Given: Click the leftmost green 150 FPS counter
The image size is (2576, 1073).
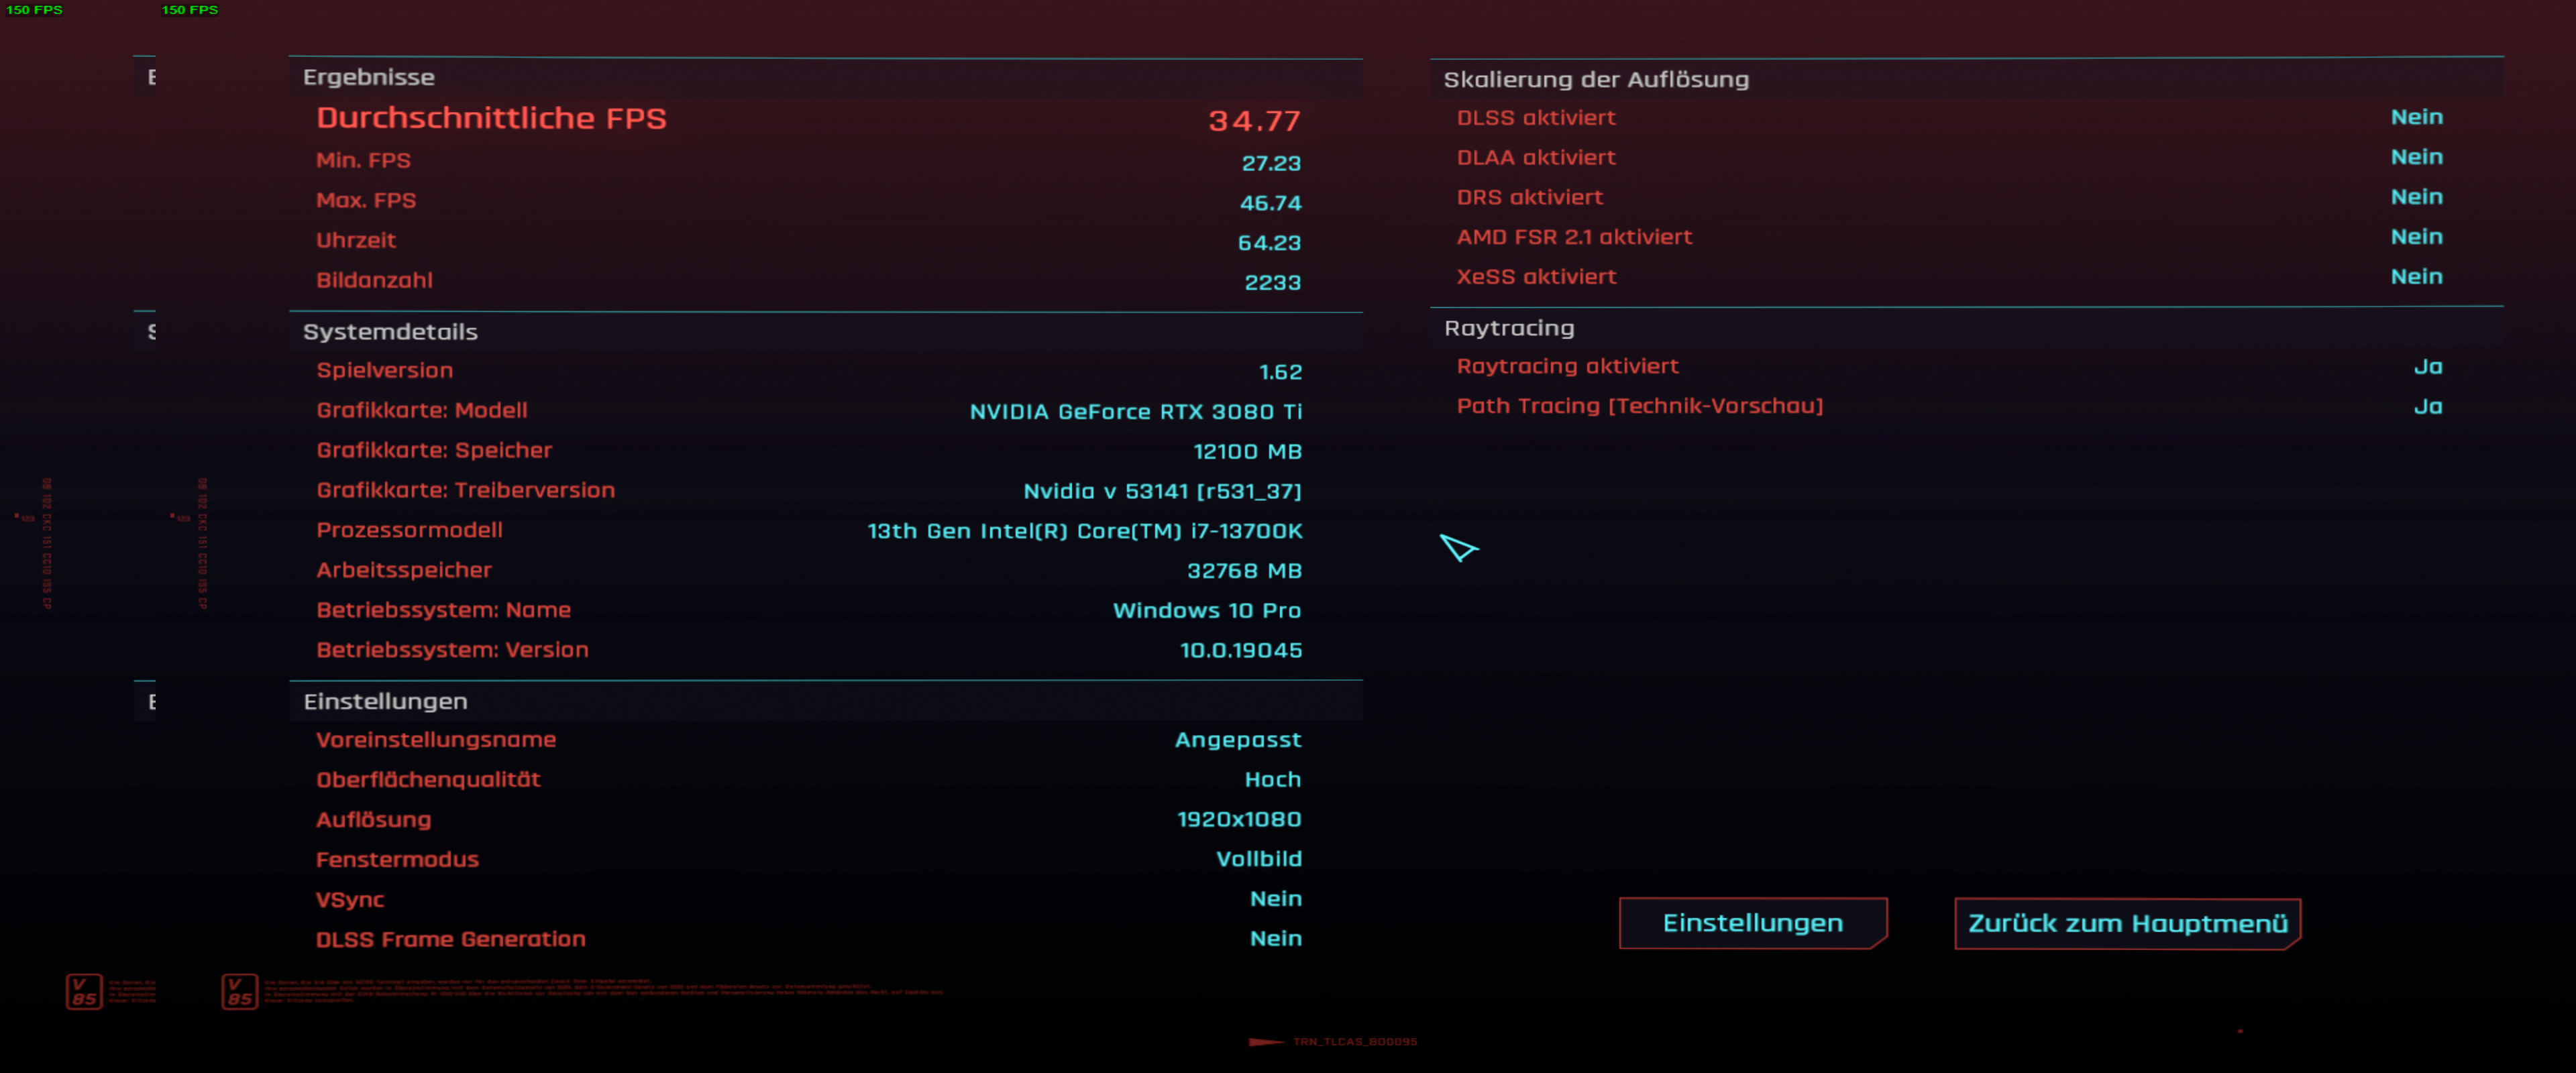Looking at the screenshot, I should (34, 9).
